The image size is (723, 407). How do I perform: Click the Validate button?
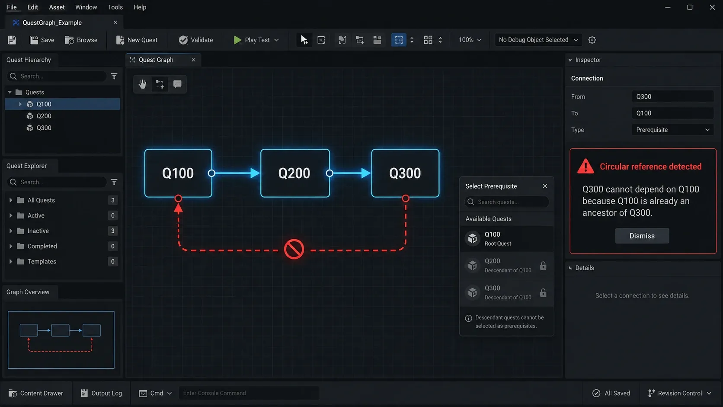(x=196, y=40)
